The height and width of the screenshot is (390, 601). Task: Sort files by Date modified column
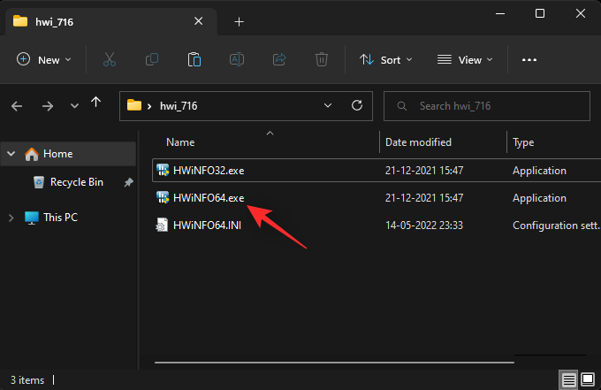[419, 142]
